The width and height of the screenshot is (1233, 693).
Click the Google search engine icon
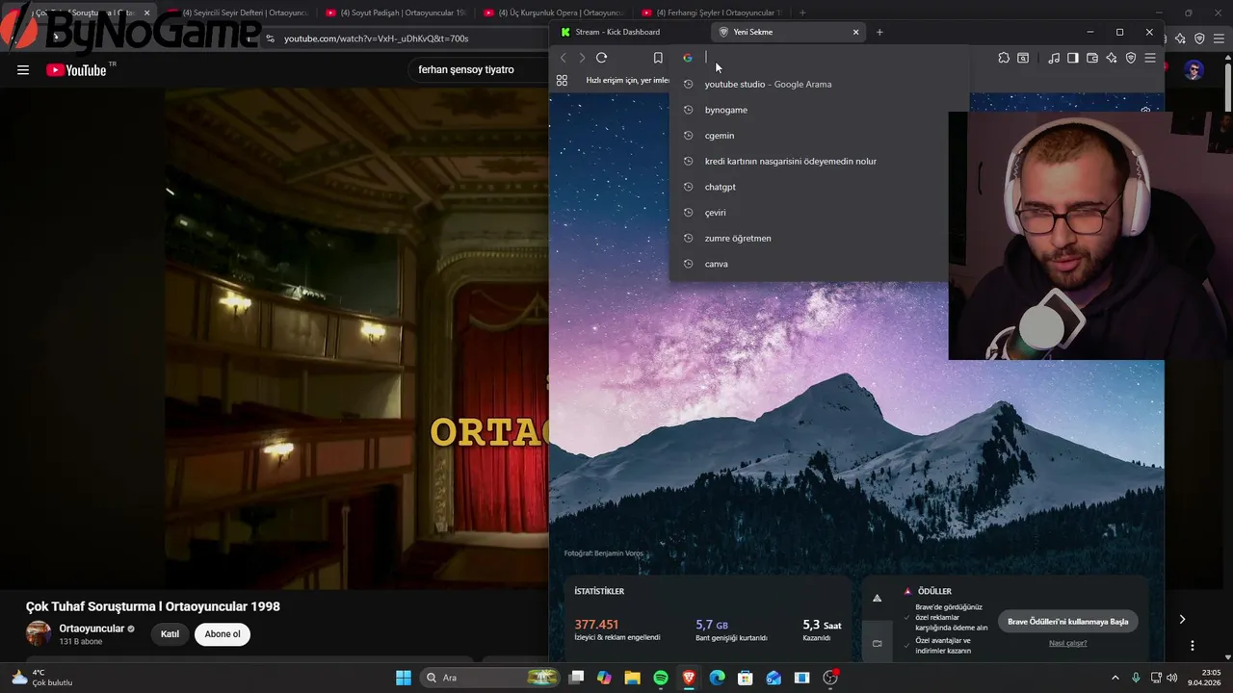[x=688, y=58]
